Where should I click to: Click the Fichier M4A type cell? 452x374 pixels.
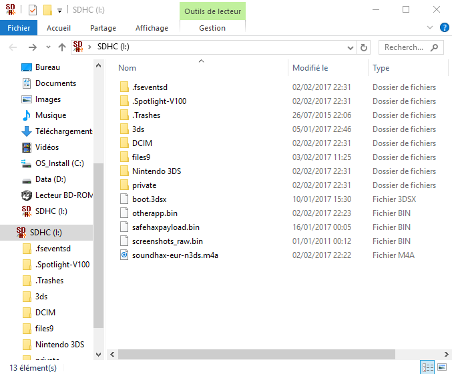click(x=393, y=255)
